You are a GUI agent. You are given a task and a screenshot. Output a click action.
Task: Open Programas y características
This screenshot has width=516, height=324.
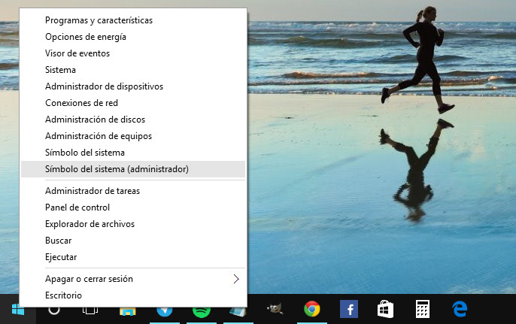pyautogui.click(x=133, y=20)
